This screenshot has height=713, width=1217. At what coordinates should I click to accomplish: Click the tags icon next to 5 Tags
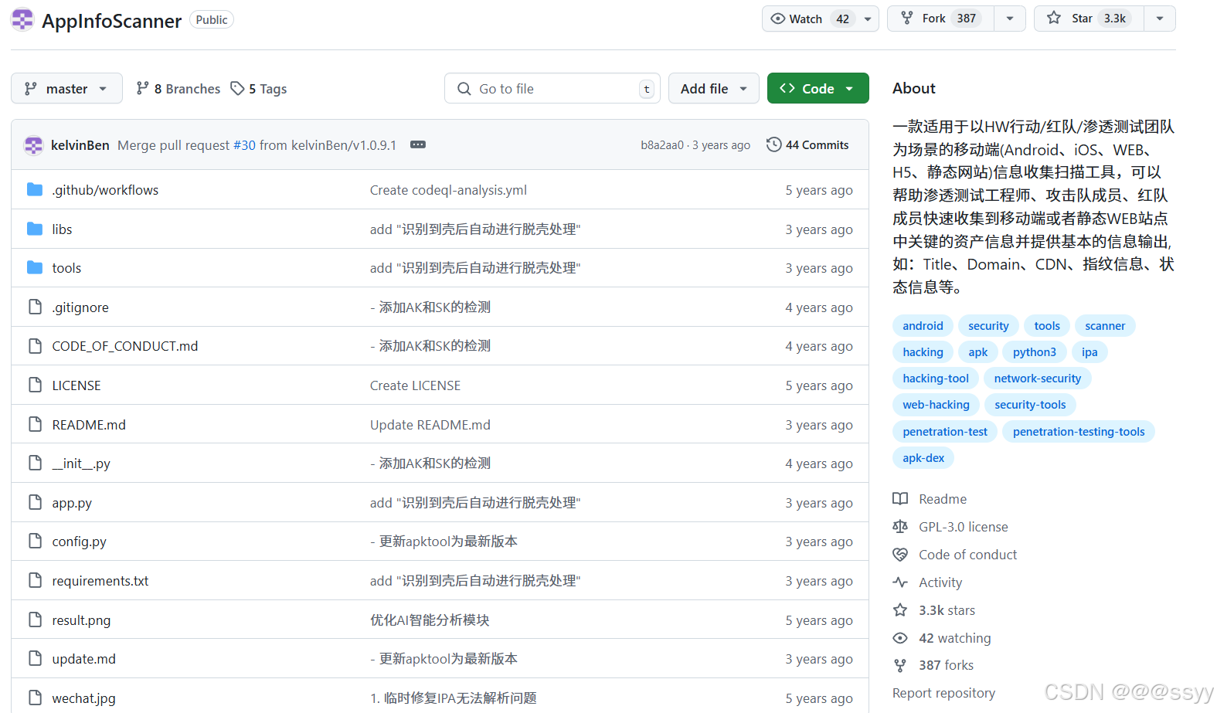click(237, 89)
